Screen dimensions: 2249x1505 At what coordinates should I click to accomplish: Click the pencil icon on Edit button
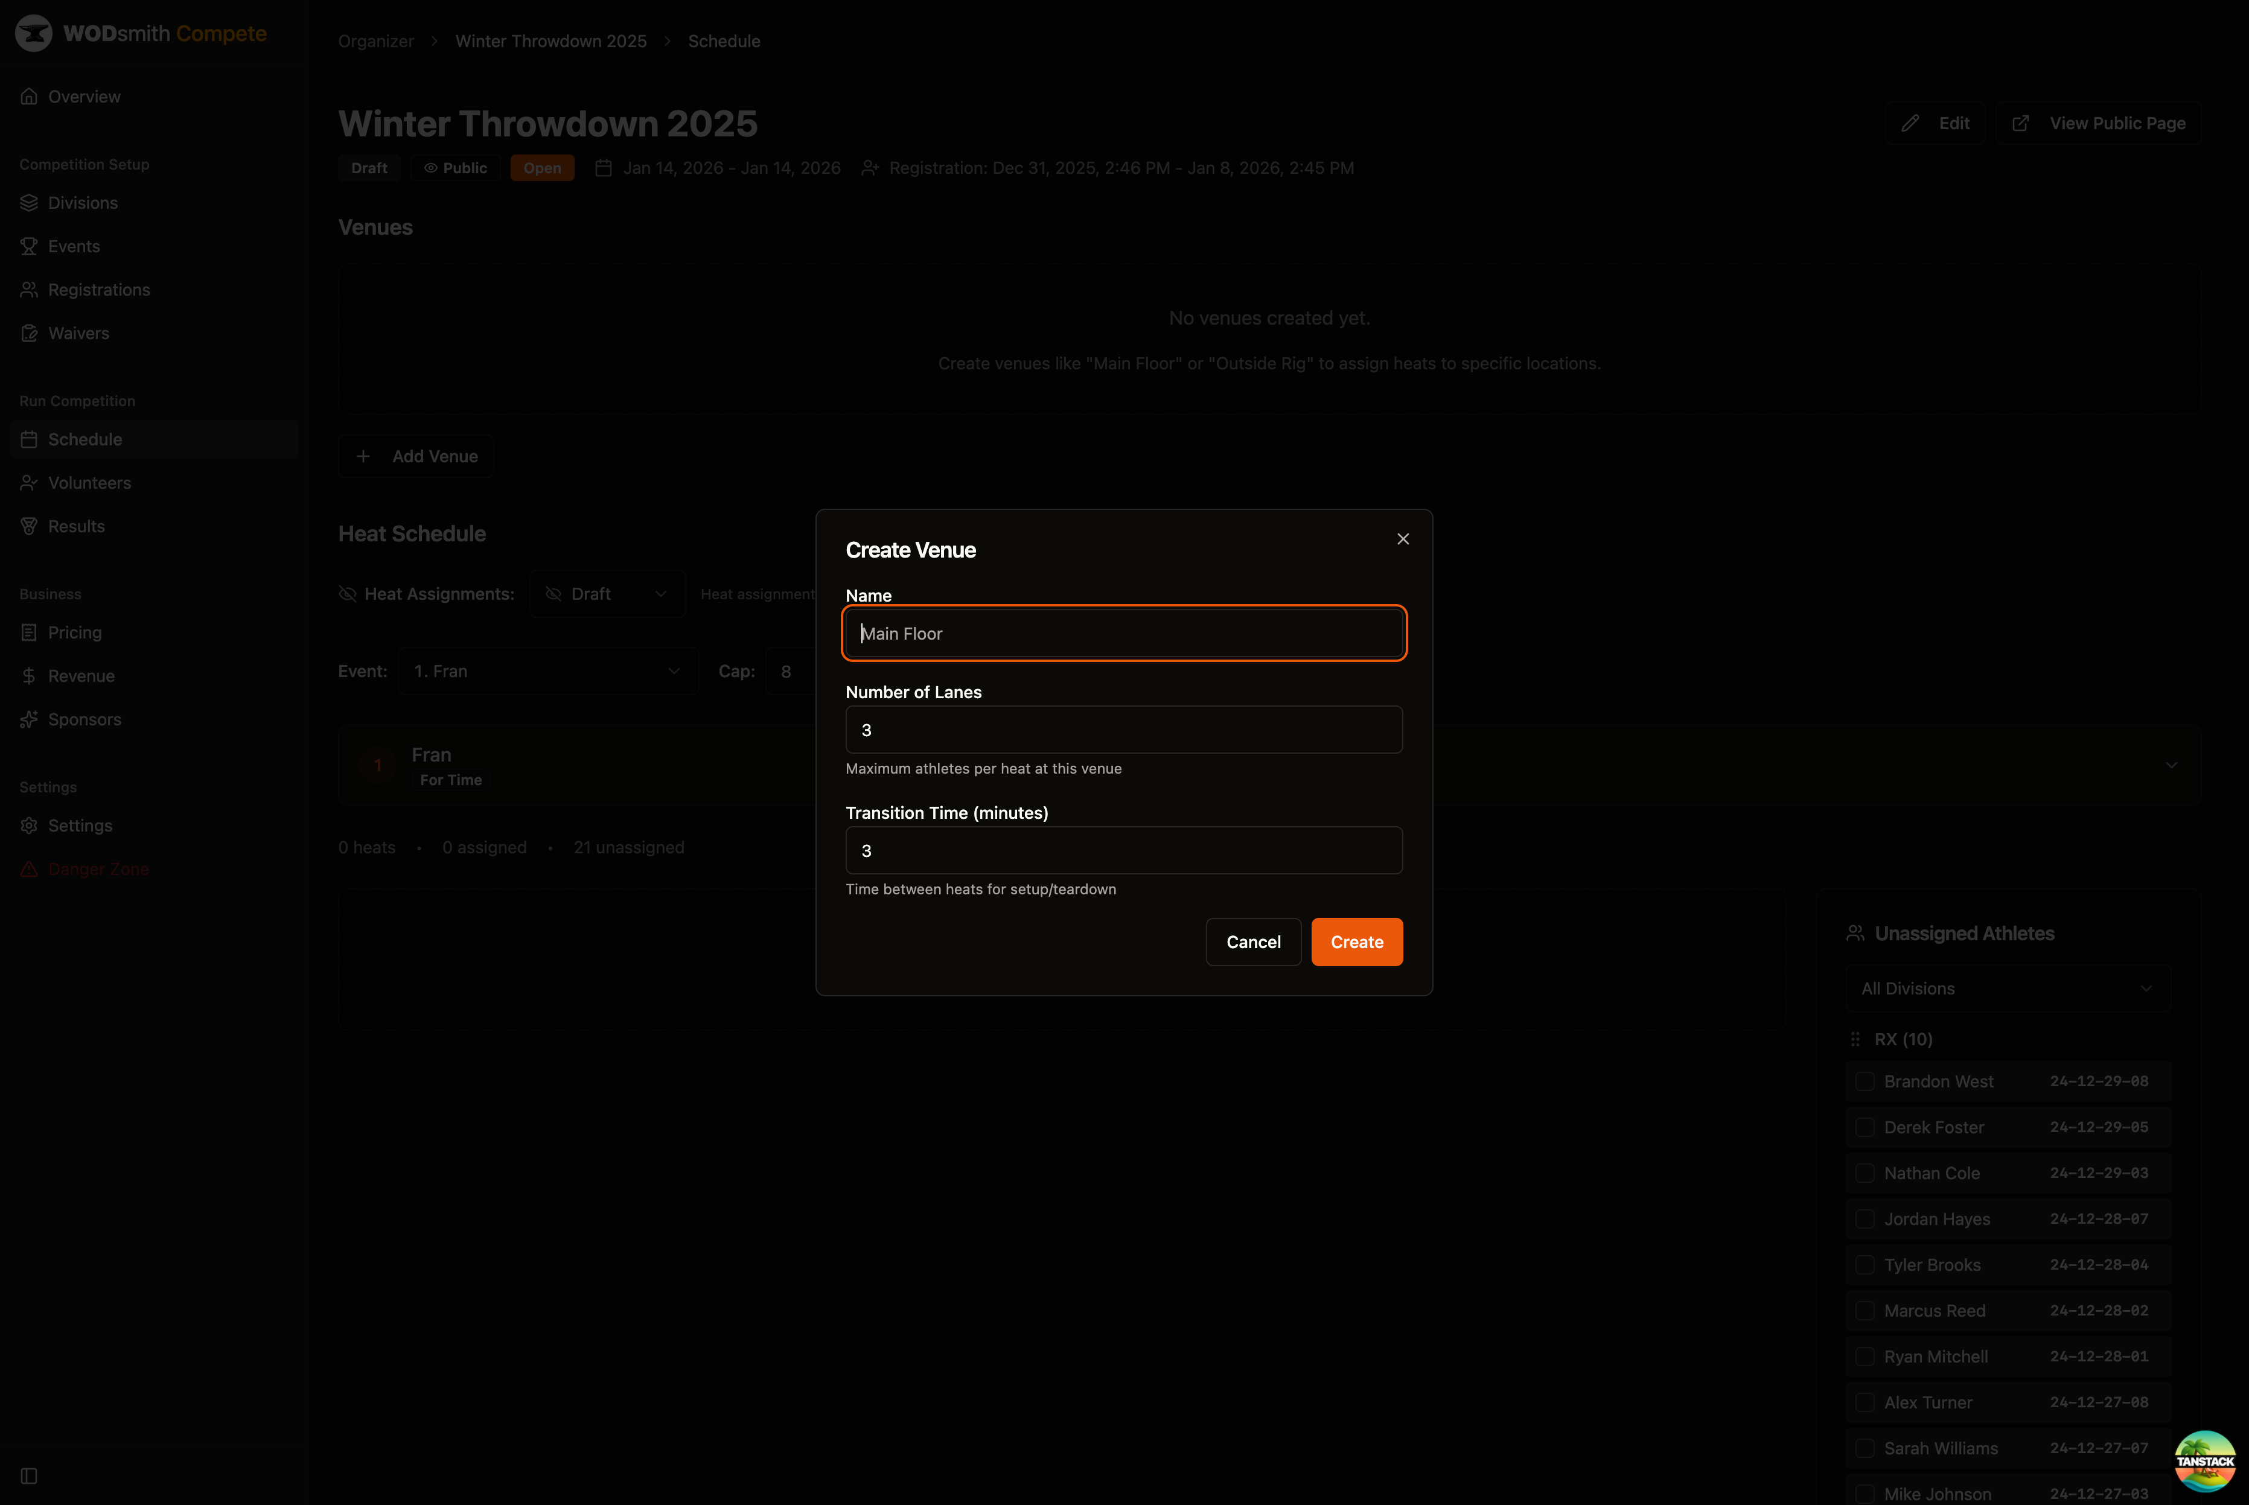tap(1910, 123)
